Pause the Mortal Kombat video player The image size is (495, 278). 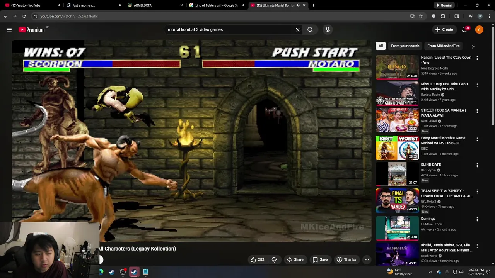coord(191,141)
